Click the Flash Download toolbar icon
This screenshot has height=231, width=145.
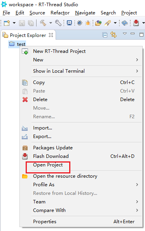pos(136,23)
